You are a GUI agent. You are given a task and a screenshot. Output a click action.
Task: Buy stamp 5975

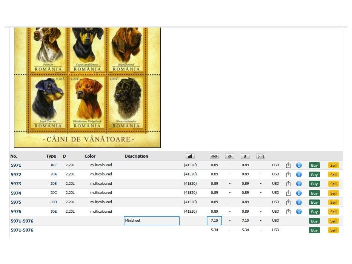click(x=314, y=203)
